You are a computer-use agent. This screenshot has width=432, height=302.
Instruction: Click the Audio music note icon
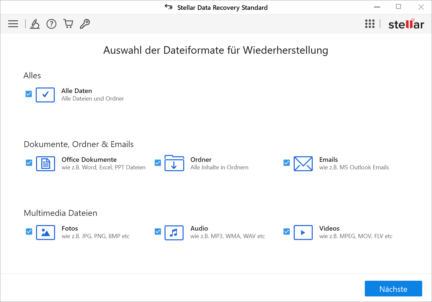click(x=174, y=233)
